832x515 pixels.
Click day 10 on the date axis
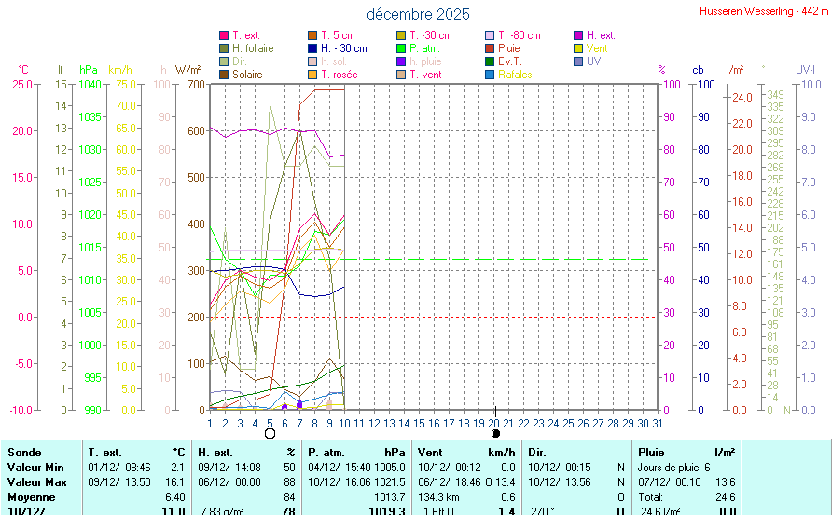[x=345, y=423]
